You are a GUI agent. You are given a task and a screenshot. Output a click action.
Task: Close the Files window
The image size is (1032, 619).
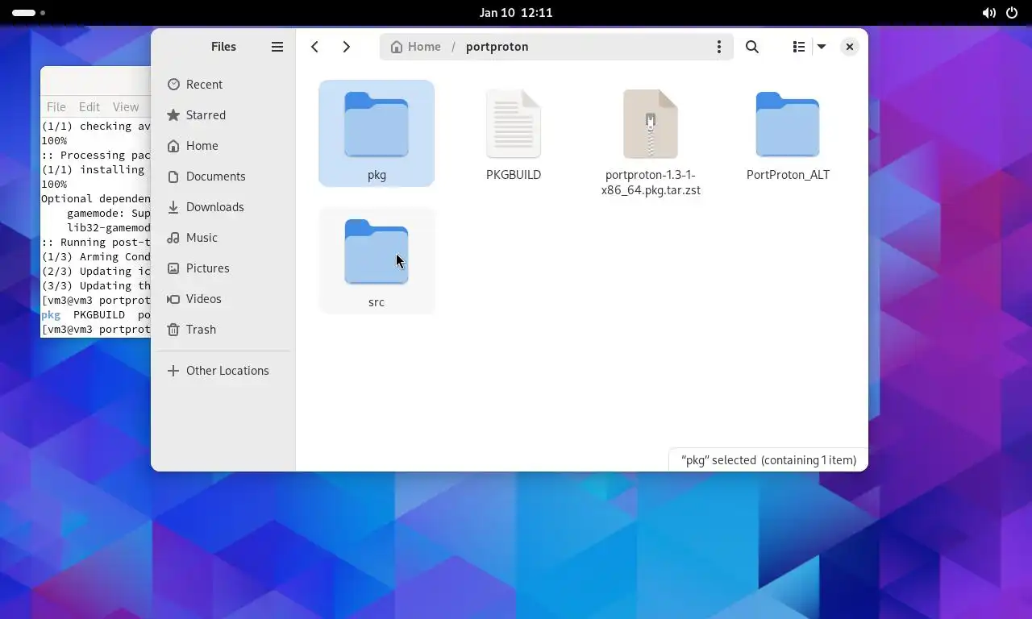coord(849,47)
